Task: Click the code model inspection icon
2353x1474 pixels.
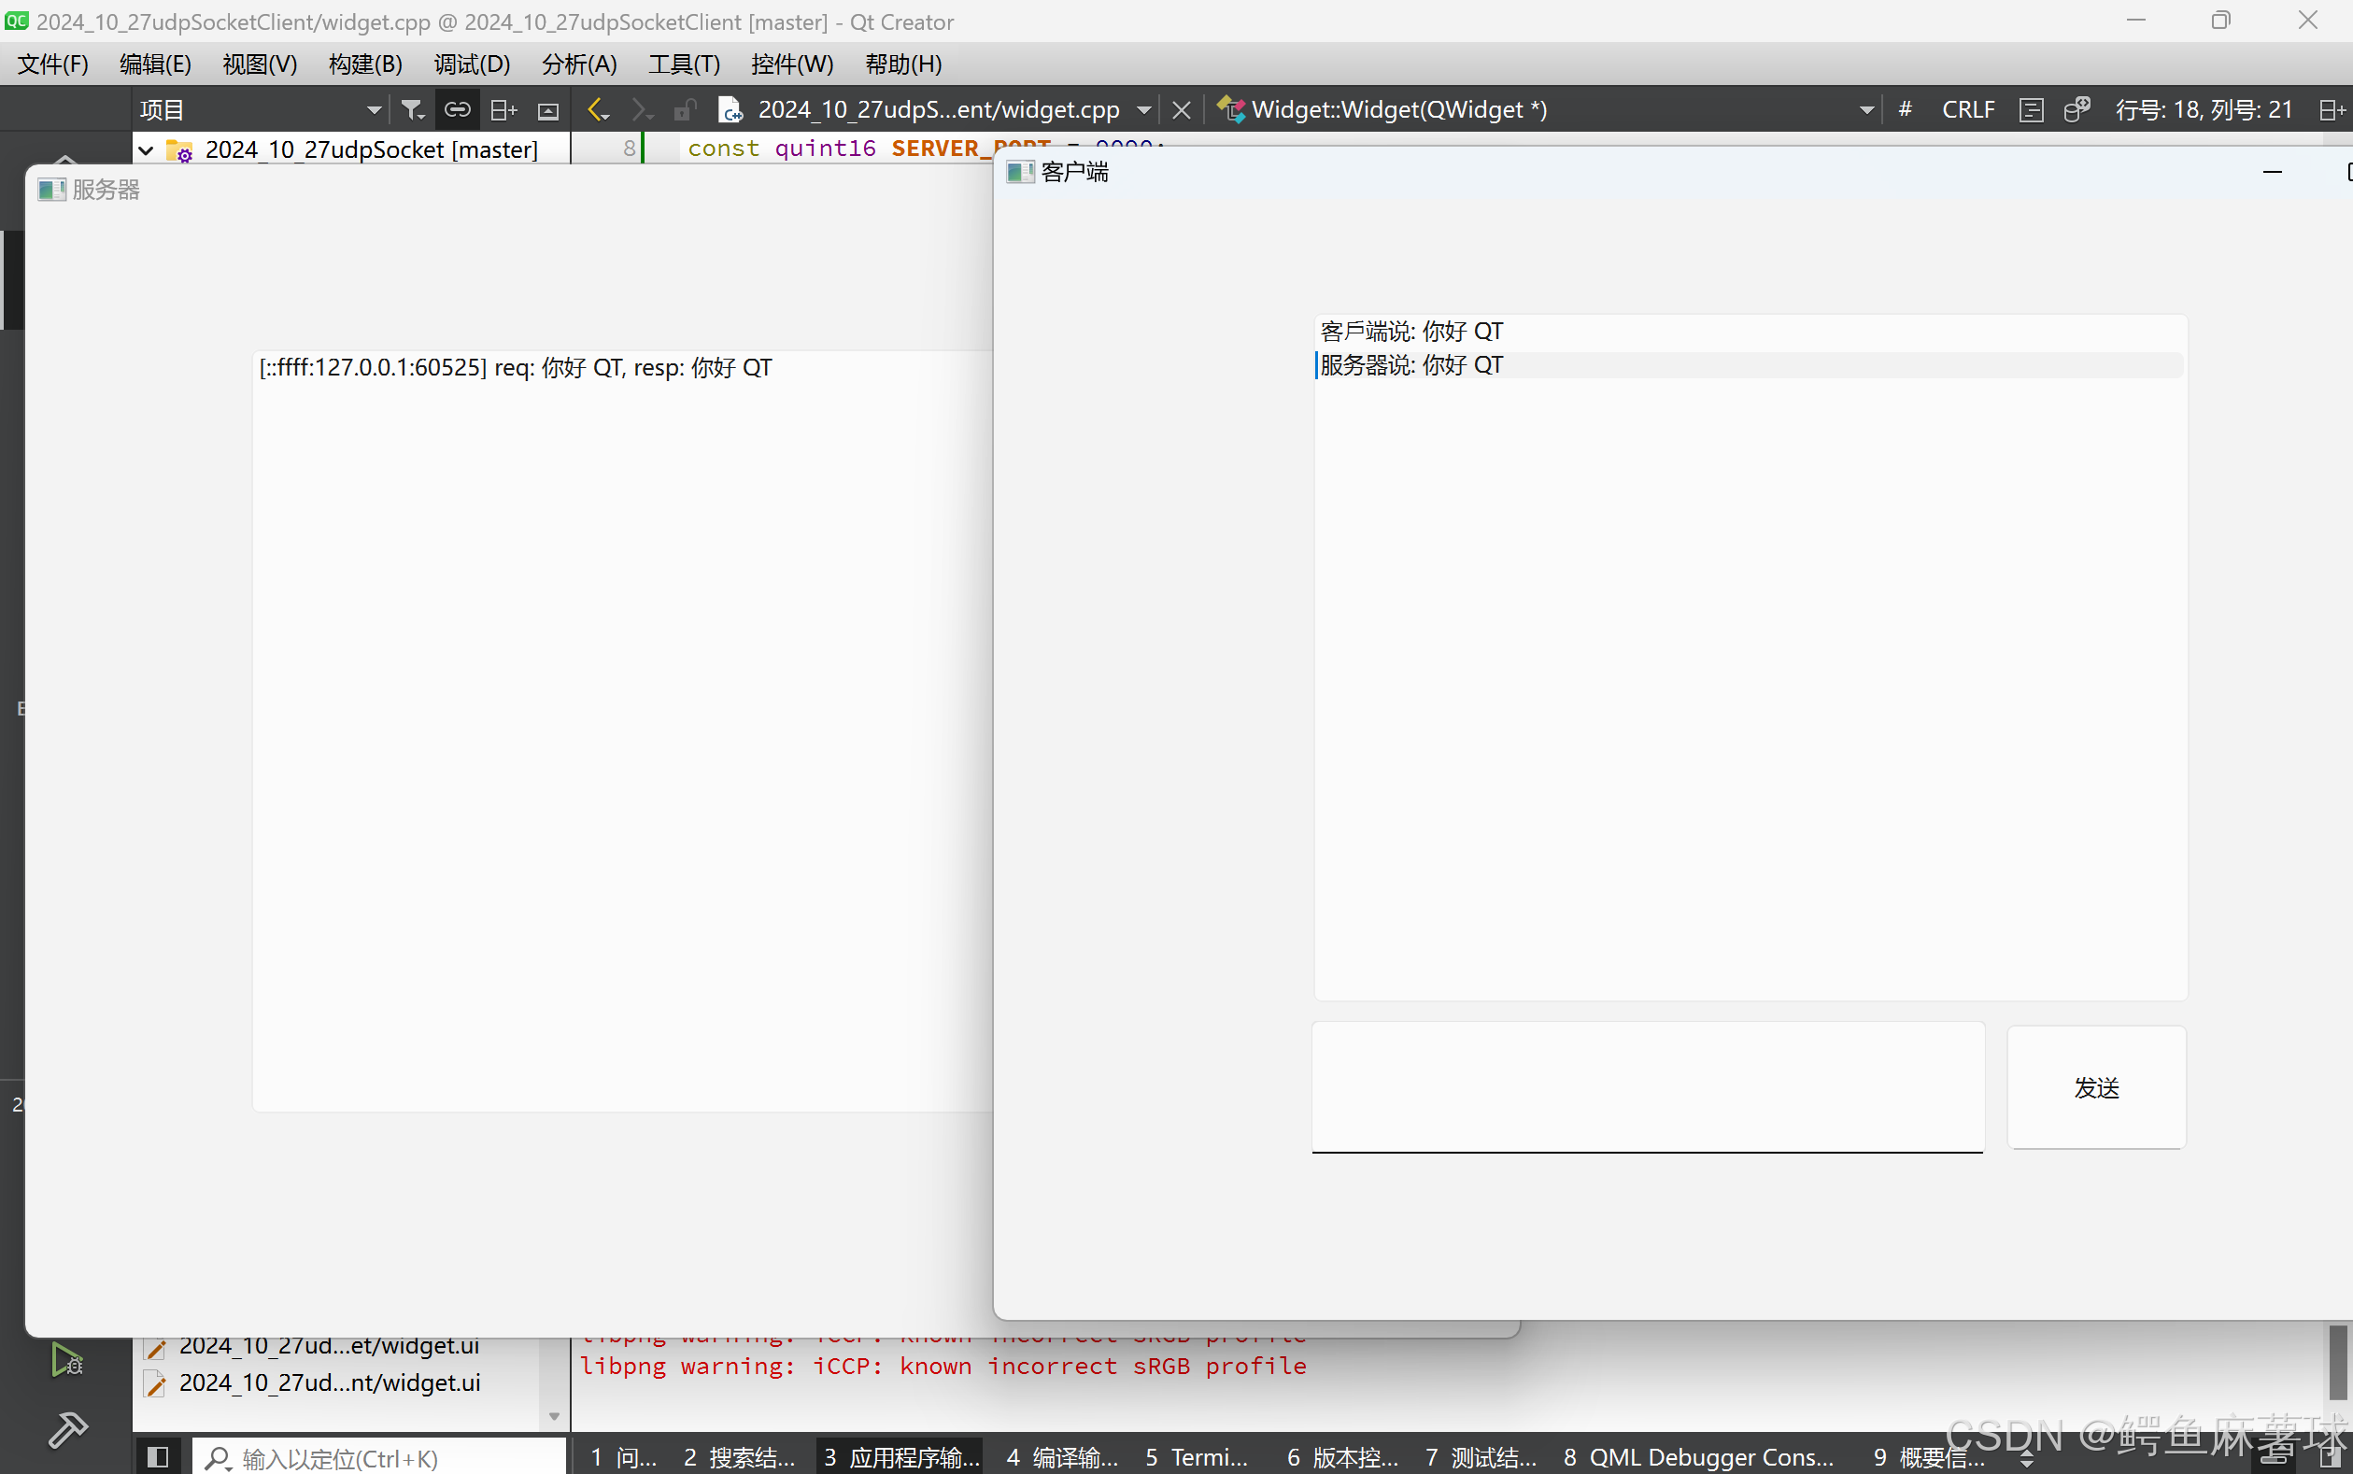Action: [2077, 110]
